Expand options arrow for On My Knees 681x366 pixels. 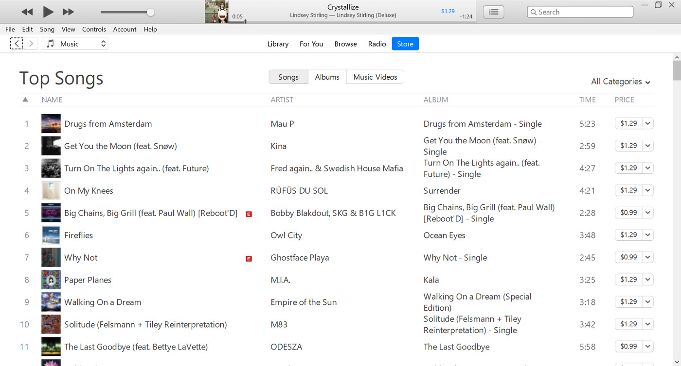tap(648, 190)
